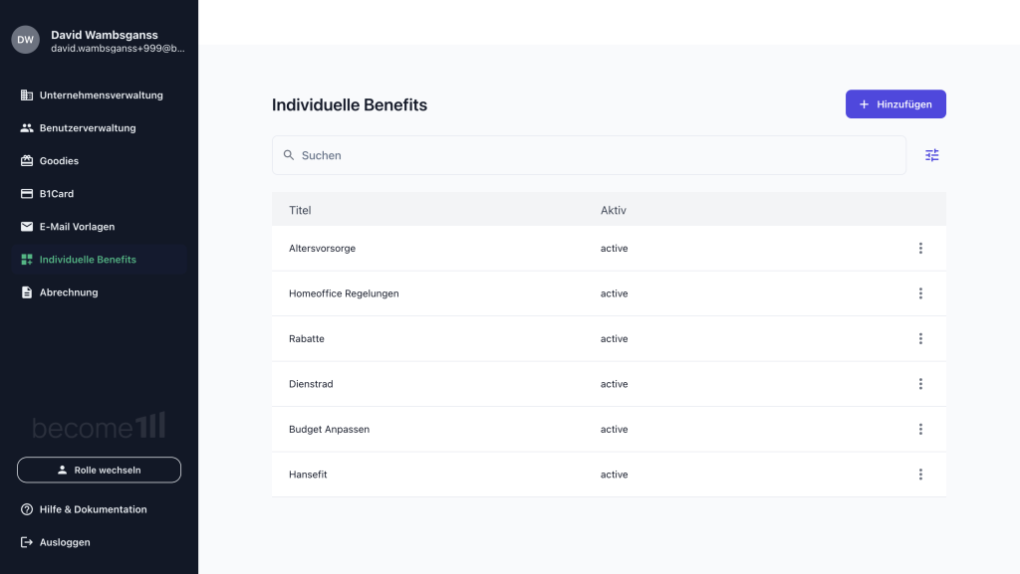Open the three-dot menu for Rabatte
Screen dimensions: 1020x574
(920, 338)
